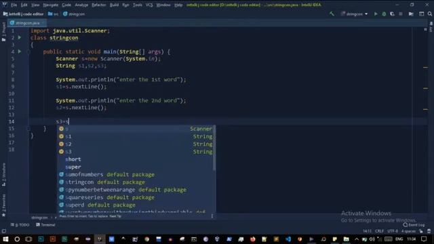Open the TODO tool window
The height and width of the screenshot is (244, 434).
pos(20,225)
